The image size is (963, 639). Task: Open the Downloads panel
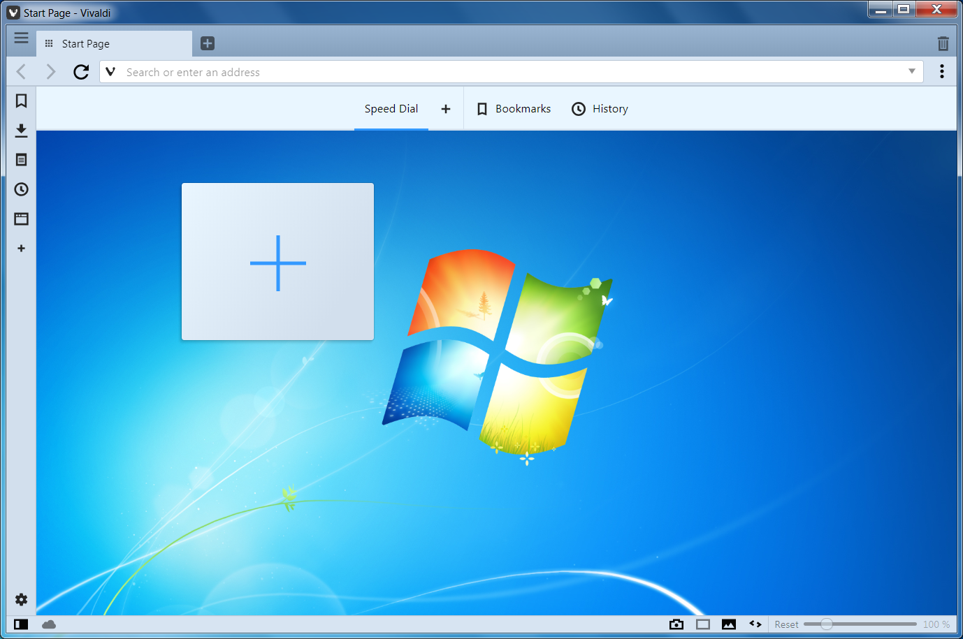pos(21,131)
